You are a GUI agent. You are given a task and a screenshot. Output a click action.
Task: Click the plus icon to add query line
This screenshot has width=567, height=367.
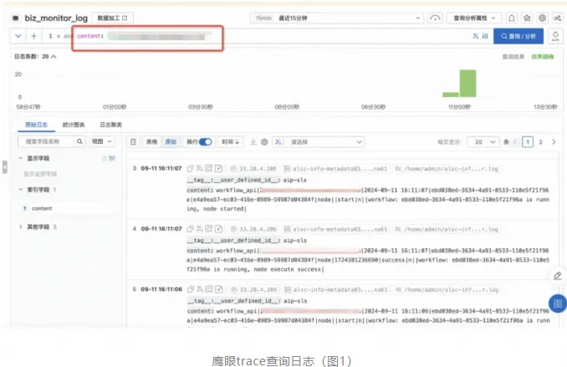click(x=33, y=36)
